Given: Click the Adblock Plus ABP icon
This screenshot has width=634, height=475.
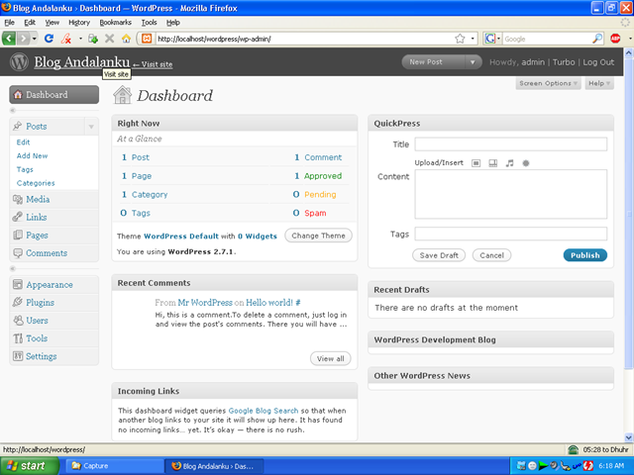Looking at the screenshot, I should click(615, 39).
